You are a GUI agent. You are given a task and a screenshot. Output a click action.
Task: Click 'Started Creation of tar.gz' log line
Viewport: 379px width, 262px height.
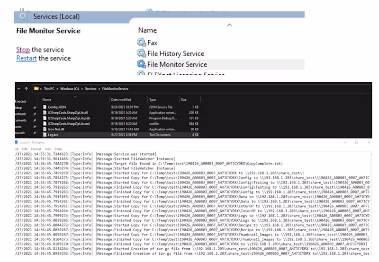pos(192,249)
